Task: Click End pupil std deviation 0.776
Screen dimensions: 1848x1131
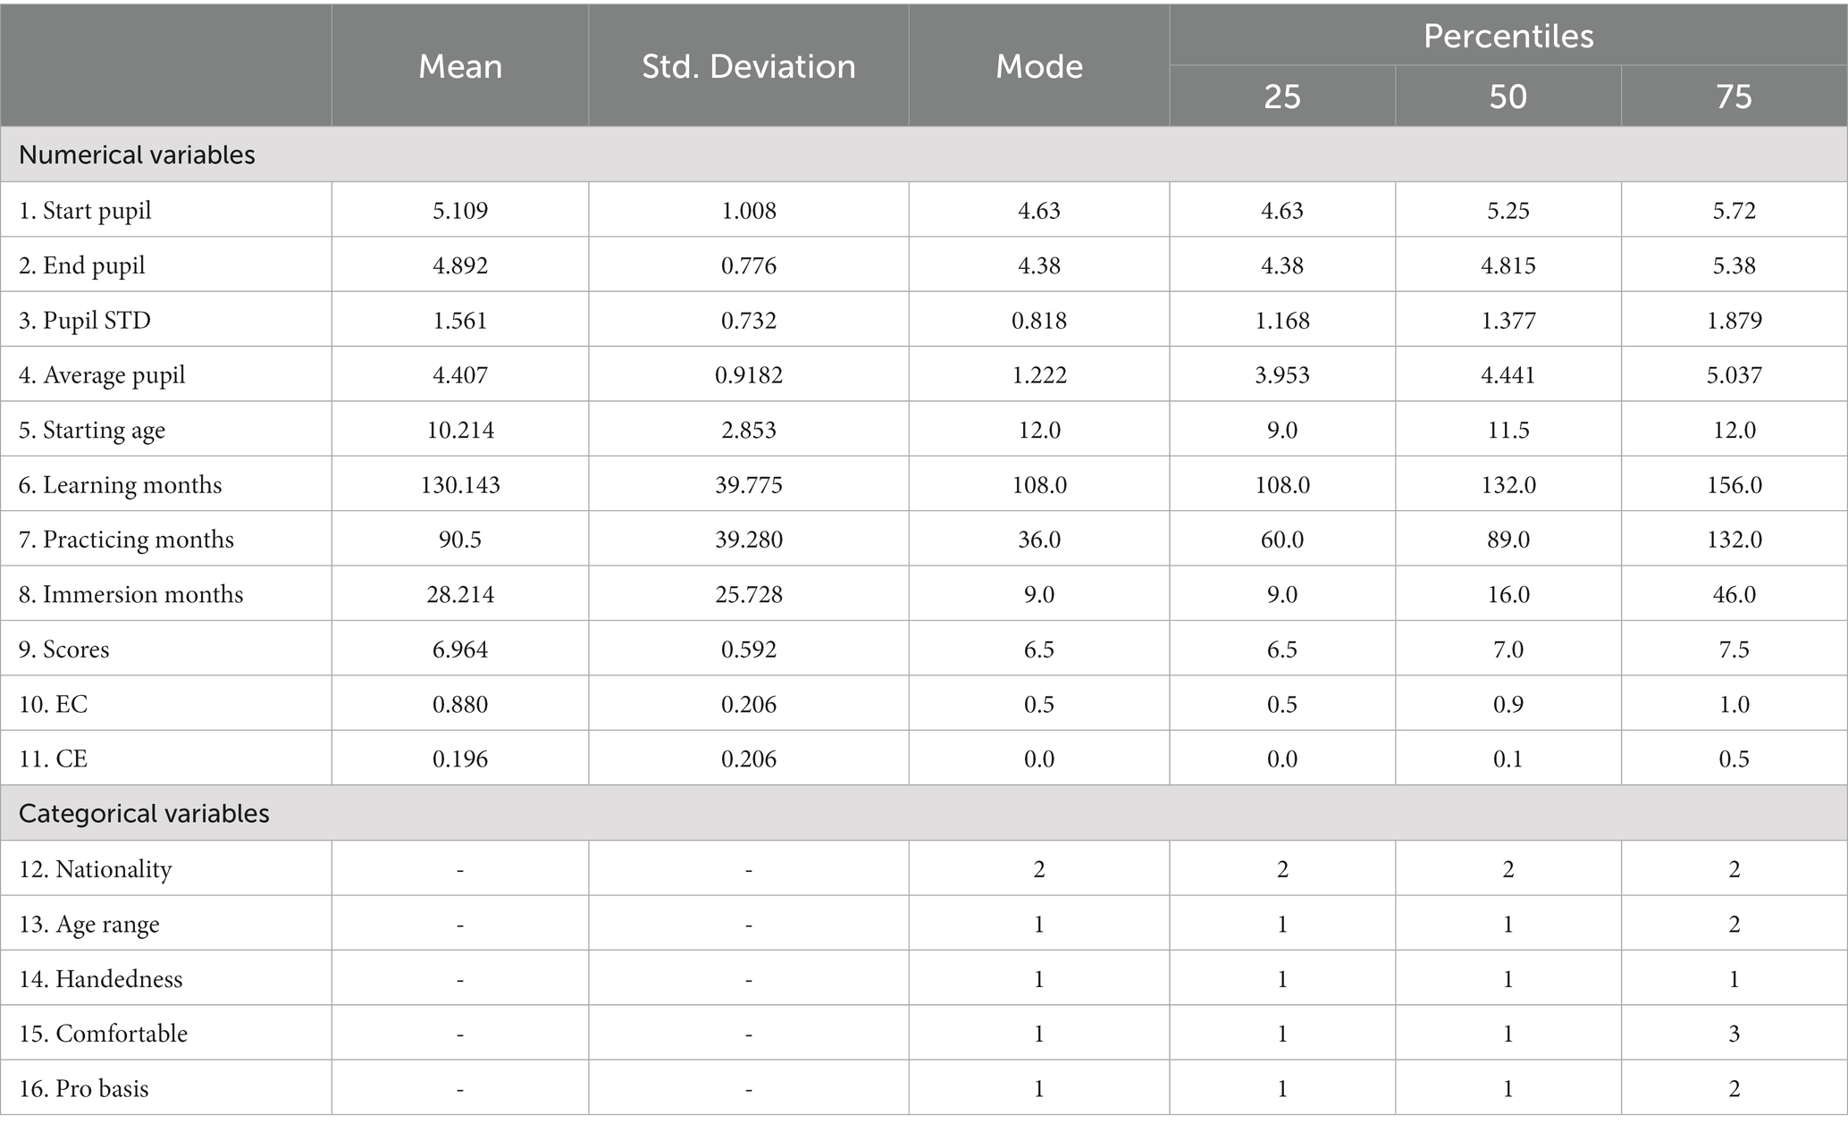Action: tap(749, 266)
